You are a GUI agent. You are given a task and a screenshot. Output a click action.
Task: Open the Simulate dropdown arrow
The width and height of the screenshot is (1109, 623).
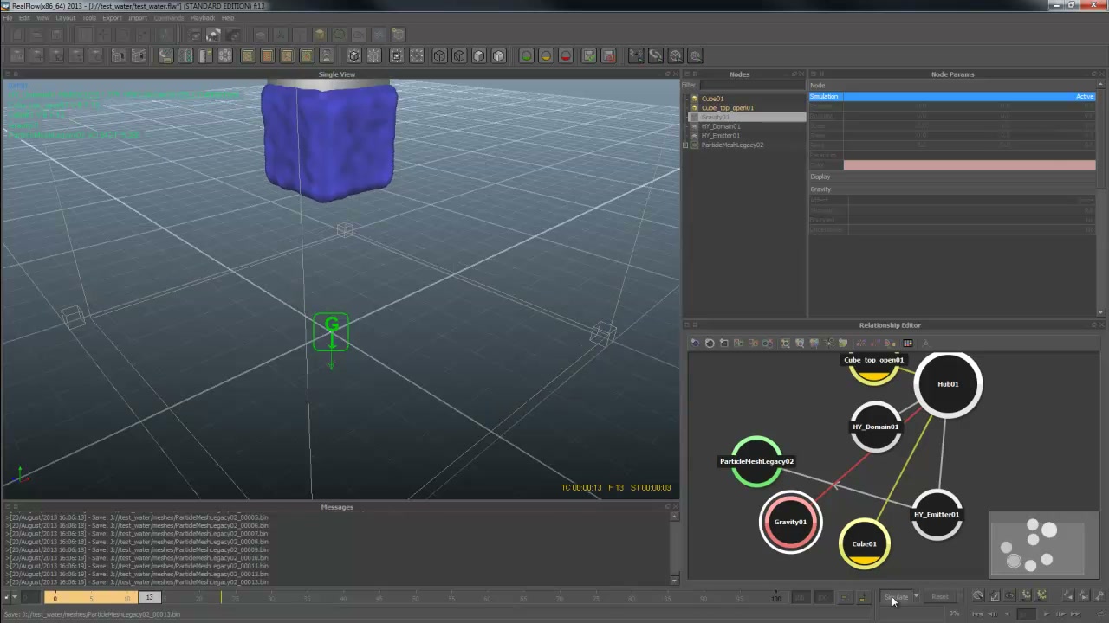point(916,597)
